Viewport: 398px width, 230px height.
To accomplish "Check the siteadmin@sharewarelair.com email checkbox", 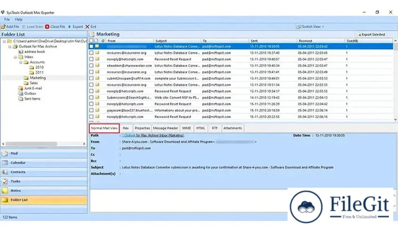I will coord(91,66).
